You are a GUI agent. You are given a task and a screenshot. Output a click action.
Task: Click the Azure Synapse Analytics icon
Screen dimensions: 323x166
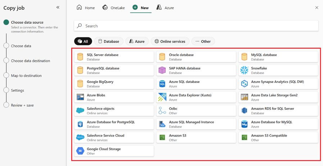(x=244, y=84)
